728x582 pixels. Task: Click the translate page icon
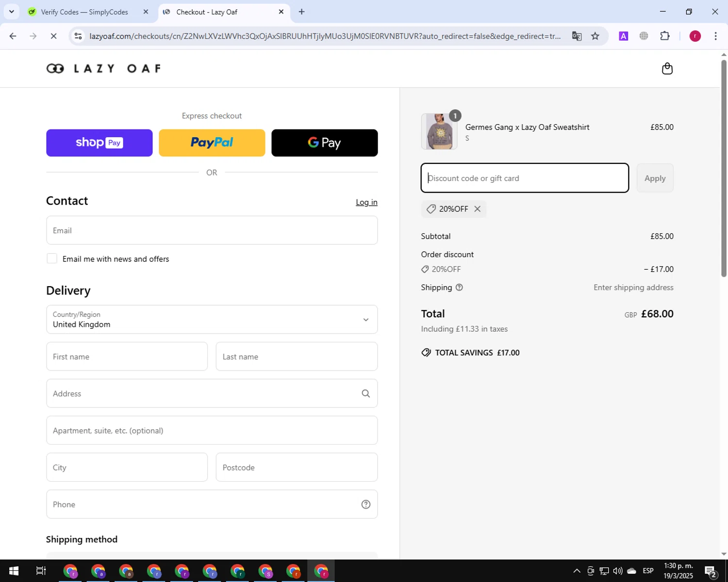[x=577, y=36]
